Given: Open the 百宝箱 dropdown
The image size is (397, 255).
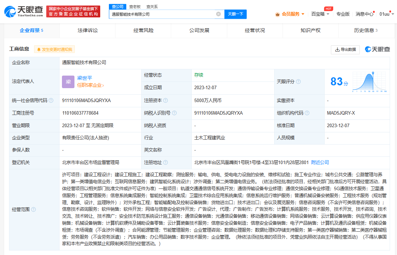Looking at the screenshot, I should [x=320, y=14].
